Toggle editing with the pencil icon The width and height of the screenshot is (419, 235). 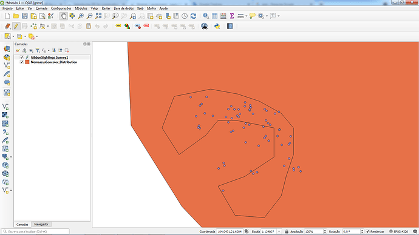click(16, 26)
